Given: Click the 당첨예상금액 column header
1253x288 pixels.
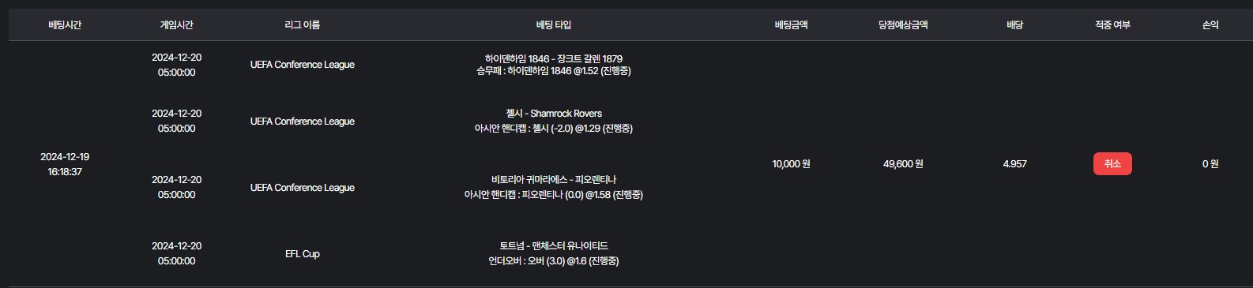Looking at the screenshot, I should click(x=903, y=25).
